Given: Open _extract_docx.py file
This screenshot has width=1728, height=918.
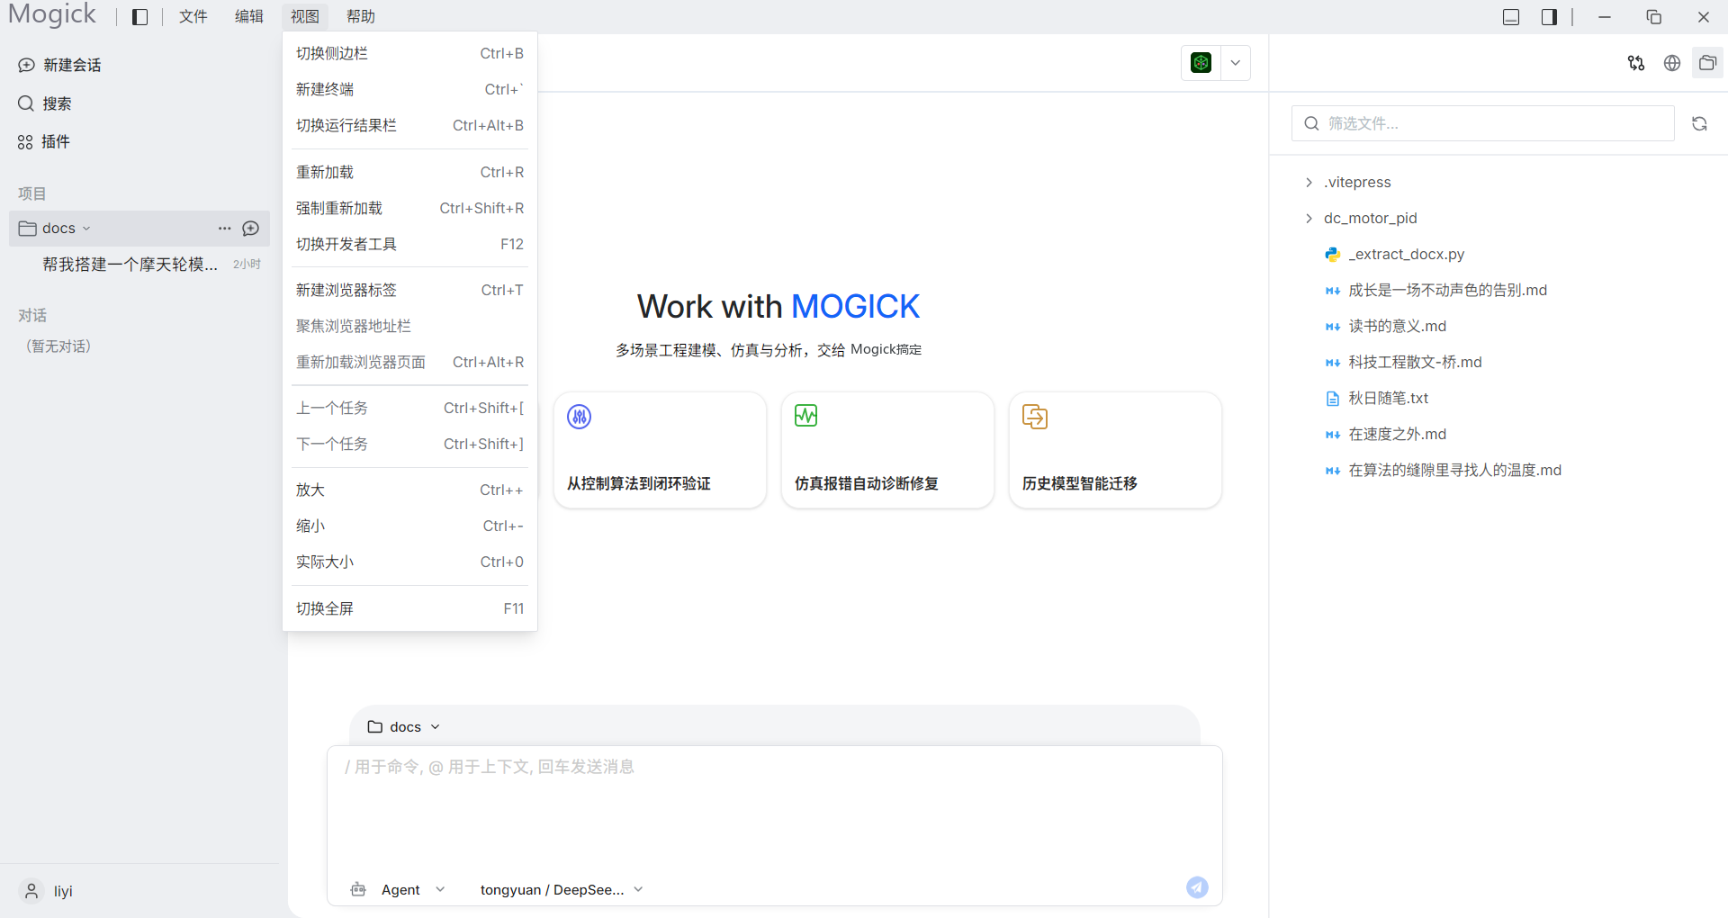Looking at the screenshot, I should (1394, 254).
